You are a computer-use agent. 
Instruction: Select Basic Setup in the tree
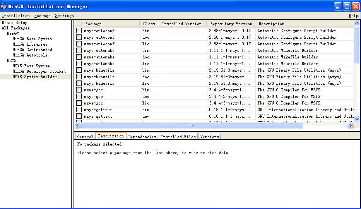point(14,22)
